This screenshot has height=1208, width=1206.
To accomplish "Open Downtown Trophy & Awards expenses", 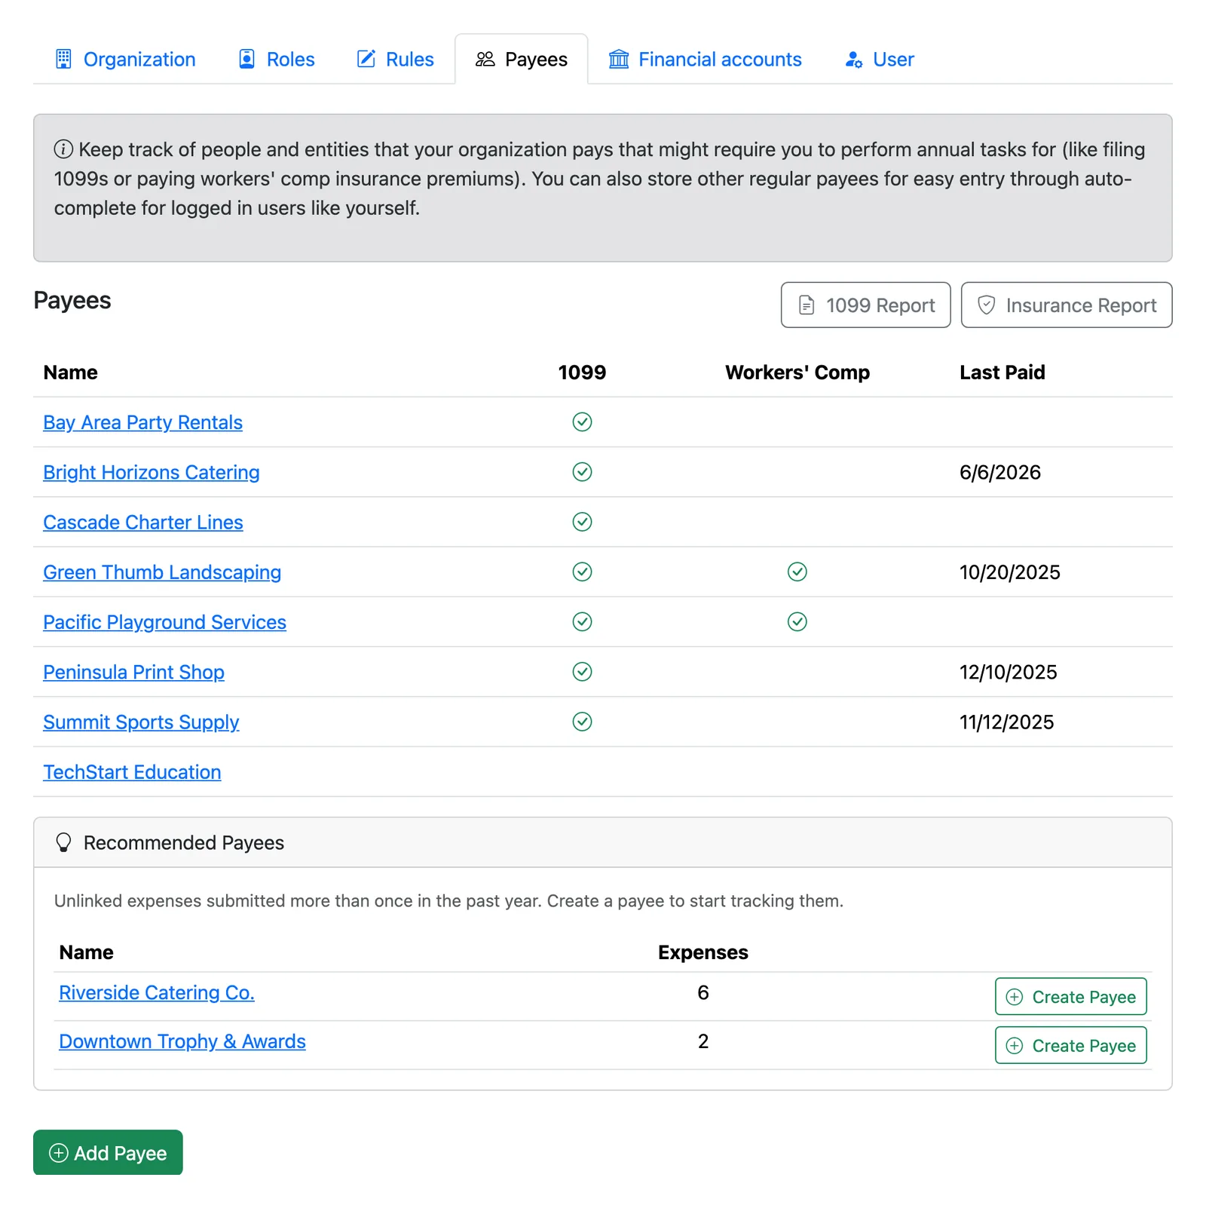I will pyautogui.click(x=182, y=1041).
